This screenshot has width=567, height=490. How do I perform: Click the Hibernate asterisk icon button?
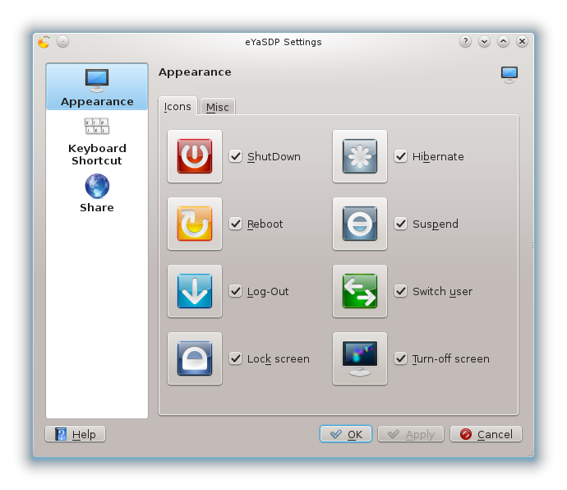click(360, 156)
